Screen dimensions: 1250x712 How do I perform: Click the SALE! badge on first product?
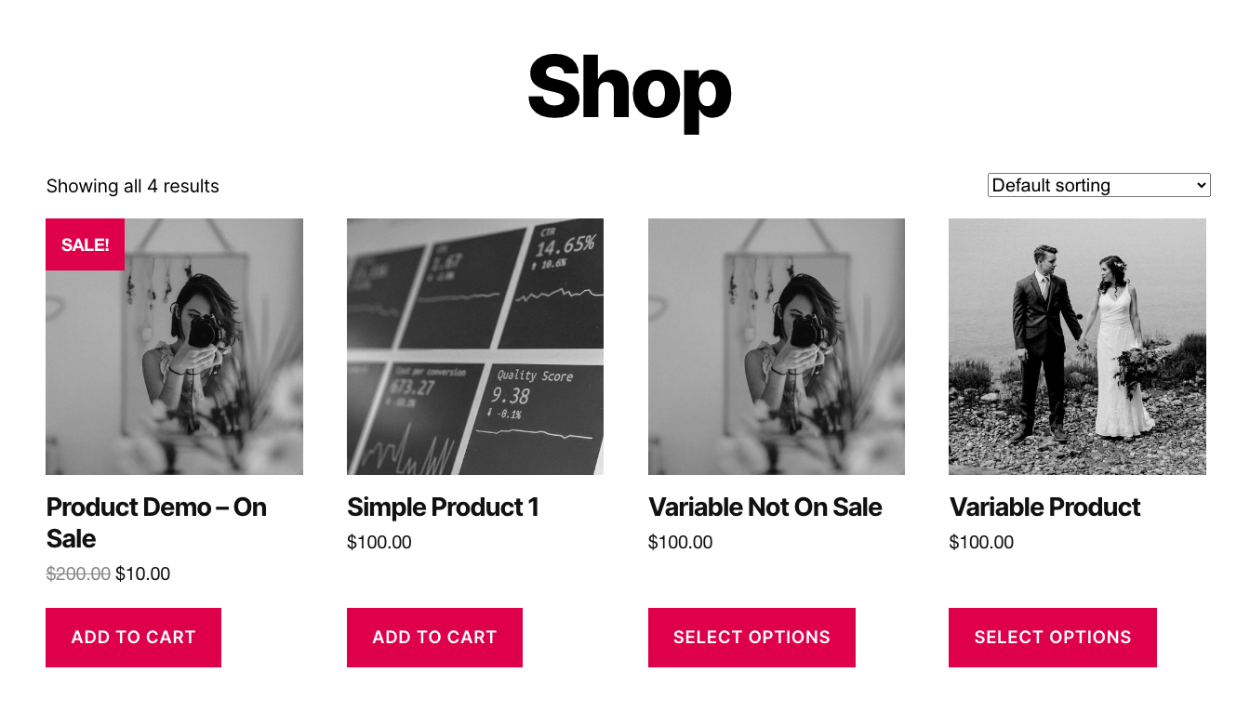[x=85, y=244]
